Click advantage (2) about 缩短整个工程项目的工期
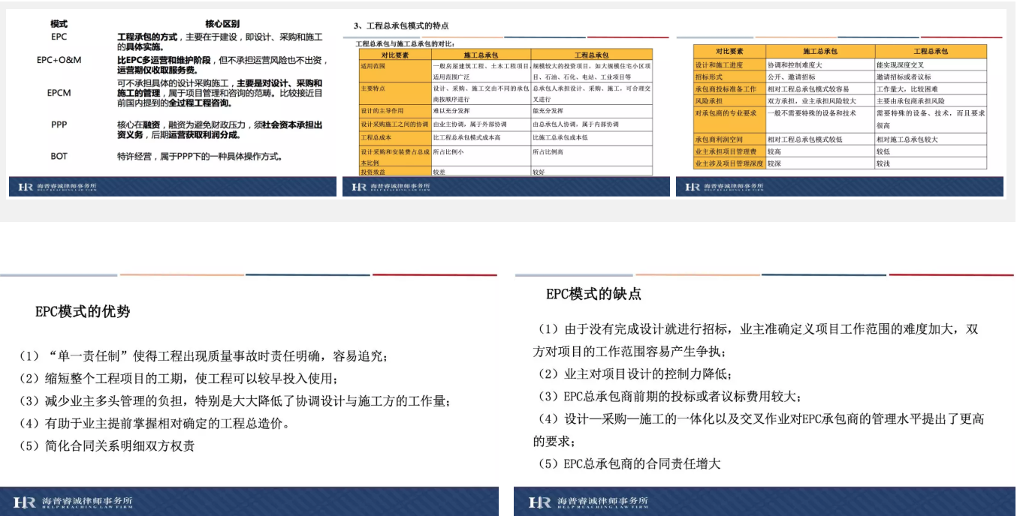Image resolution: width=1017 pixels, height=516 pixels. (180, 378)
